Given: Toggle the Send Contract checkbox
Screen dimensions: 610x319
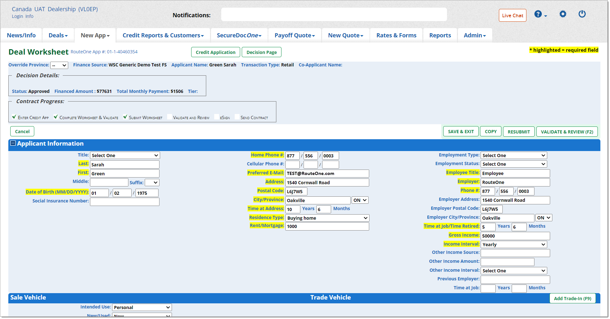Looking at the screenshot, I should pyautogui.click(x=237, y=117).
